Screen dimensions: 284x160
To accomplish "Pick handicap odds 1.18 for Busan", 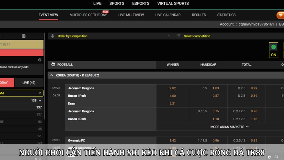I will coord(215,119).
